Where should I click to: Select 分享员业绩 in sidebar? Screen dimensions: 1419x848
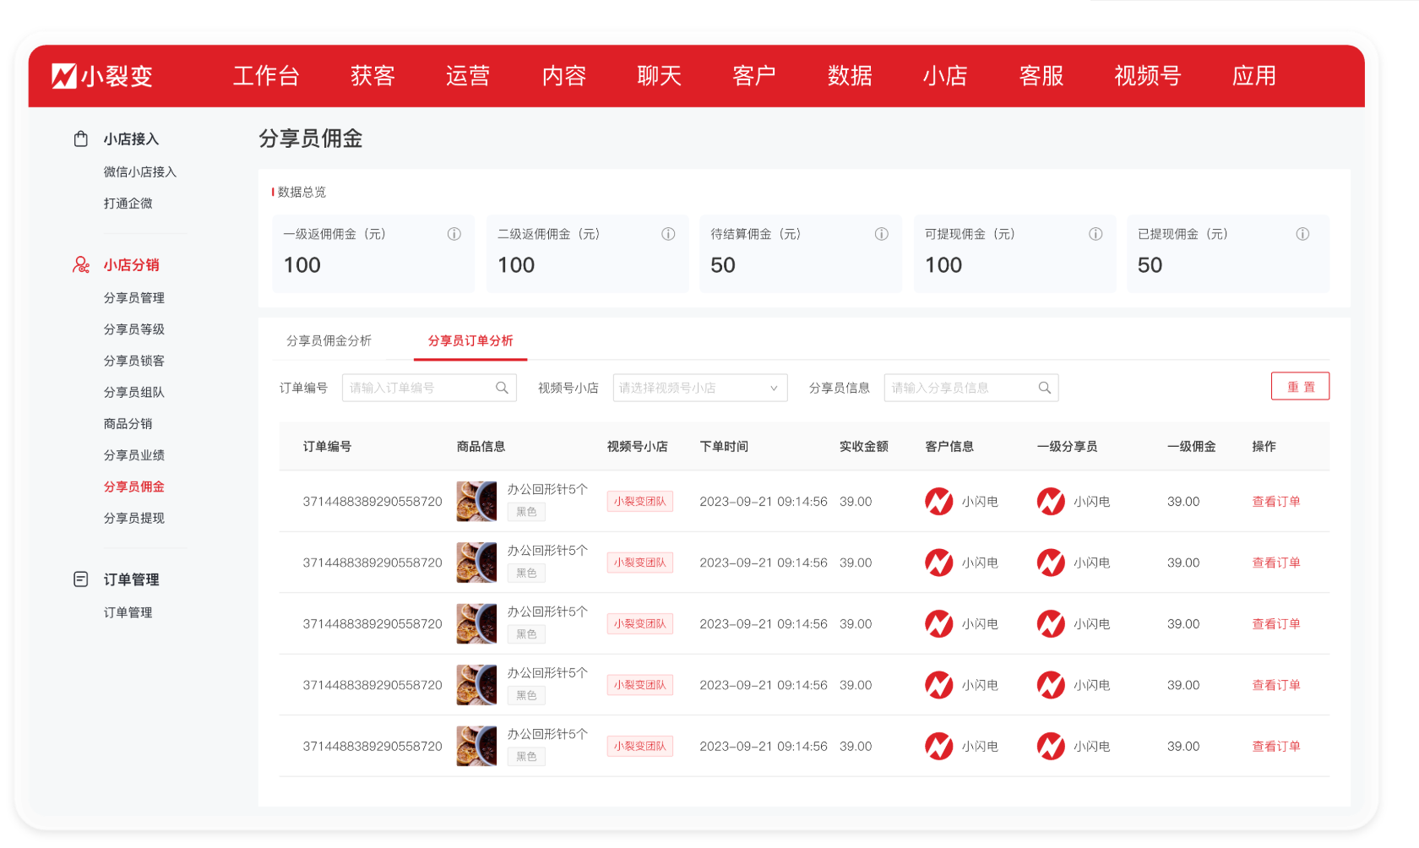point(134,454)
